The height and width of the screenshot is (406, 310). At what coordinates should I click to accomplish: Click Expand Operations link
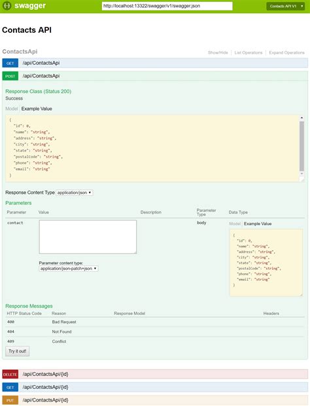coord(286,52)
